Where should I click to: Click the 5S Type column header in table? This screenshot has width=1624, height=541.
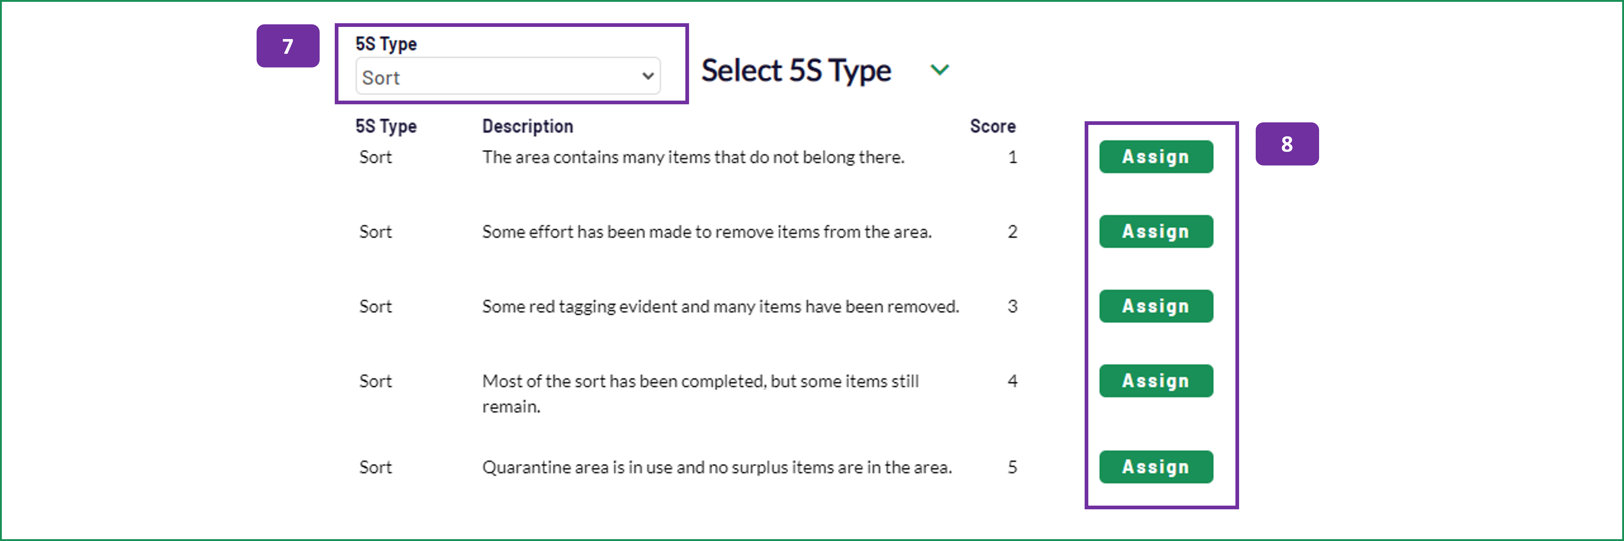tap(386, 126)
